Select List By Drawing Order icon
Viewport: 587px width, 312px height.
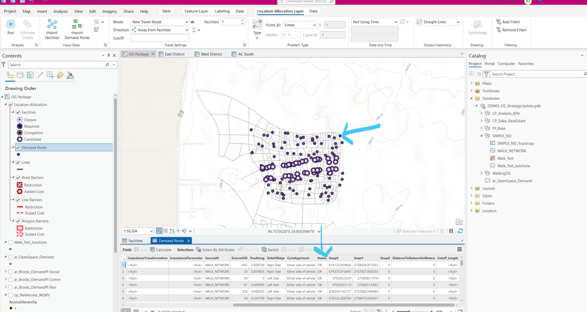(x=10, y=76)
